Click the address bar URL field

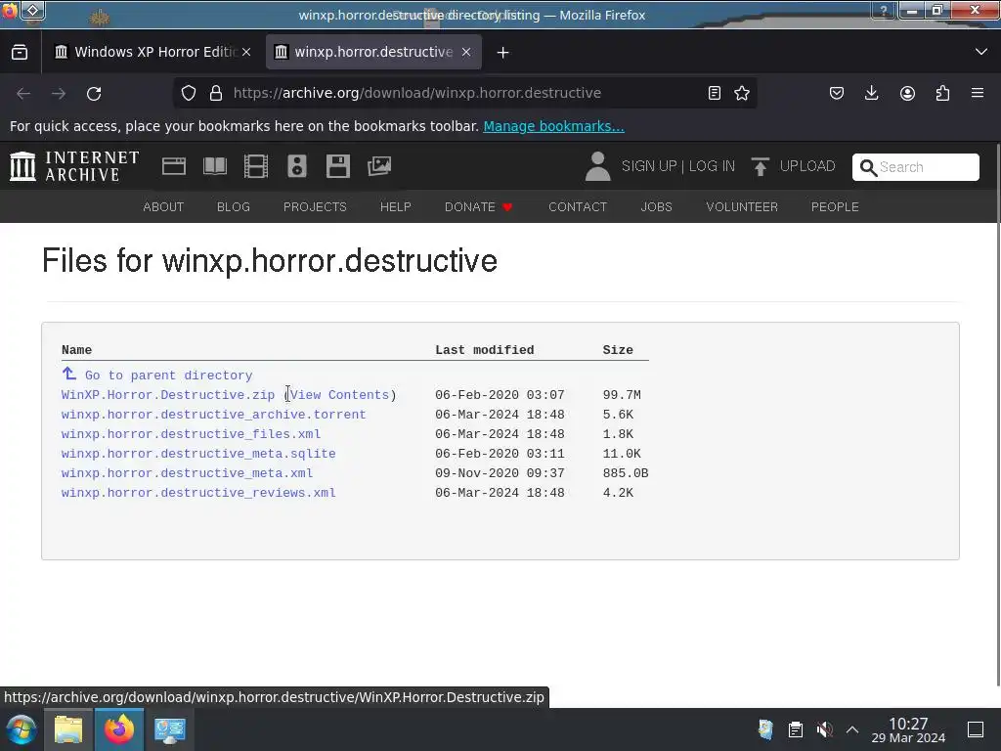[466, 93]
